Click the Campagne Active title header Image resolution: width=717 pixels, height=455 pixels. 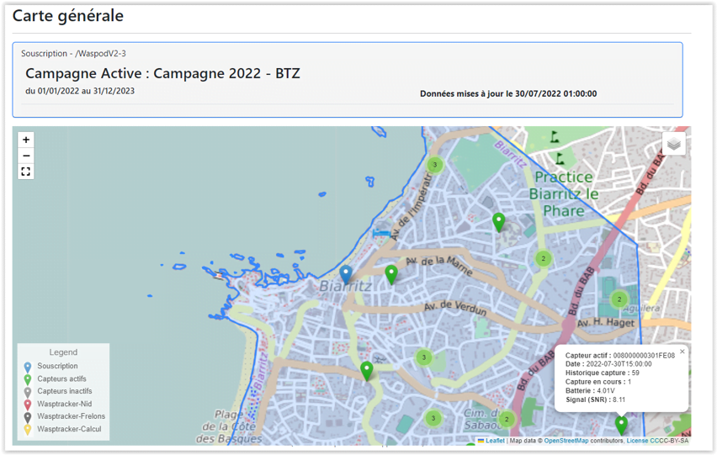coord(162,73)
